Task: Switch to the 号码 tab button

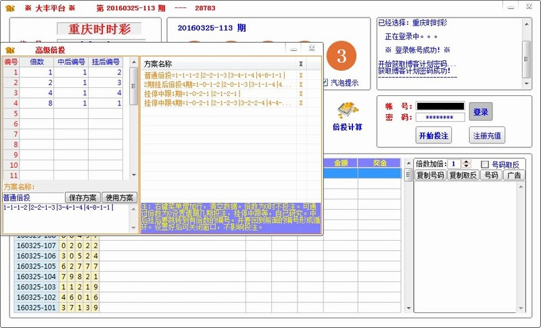Action: [x=491, y=175]
